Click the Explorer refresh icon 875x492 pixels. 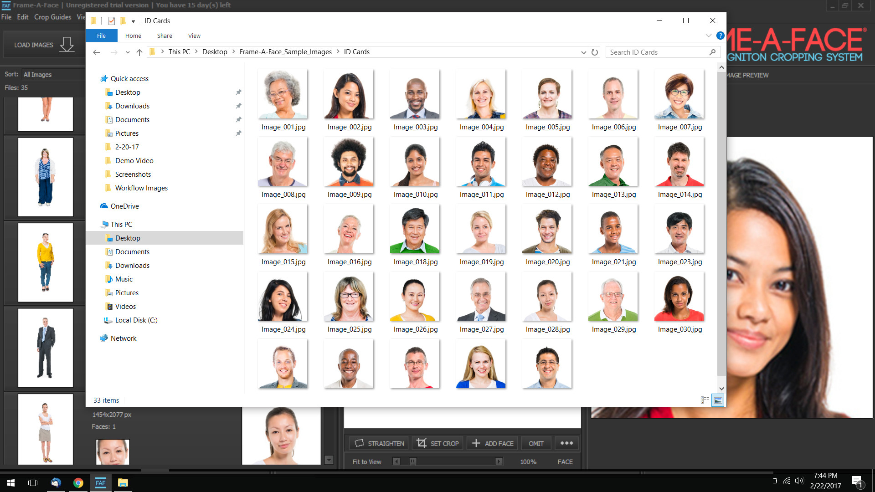[595, 52]
